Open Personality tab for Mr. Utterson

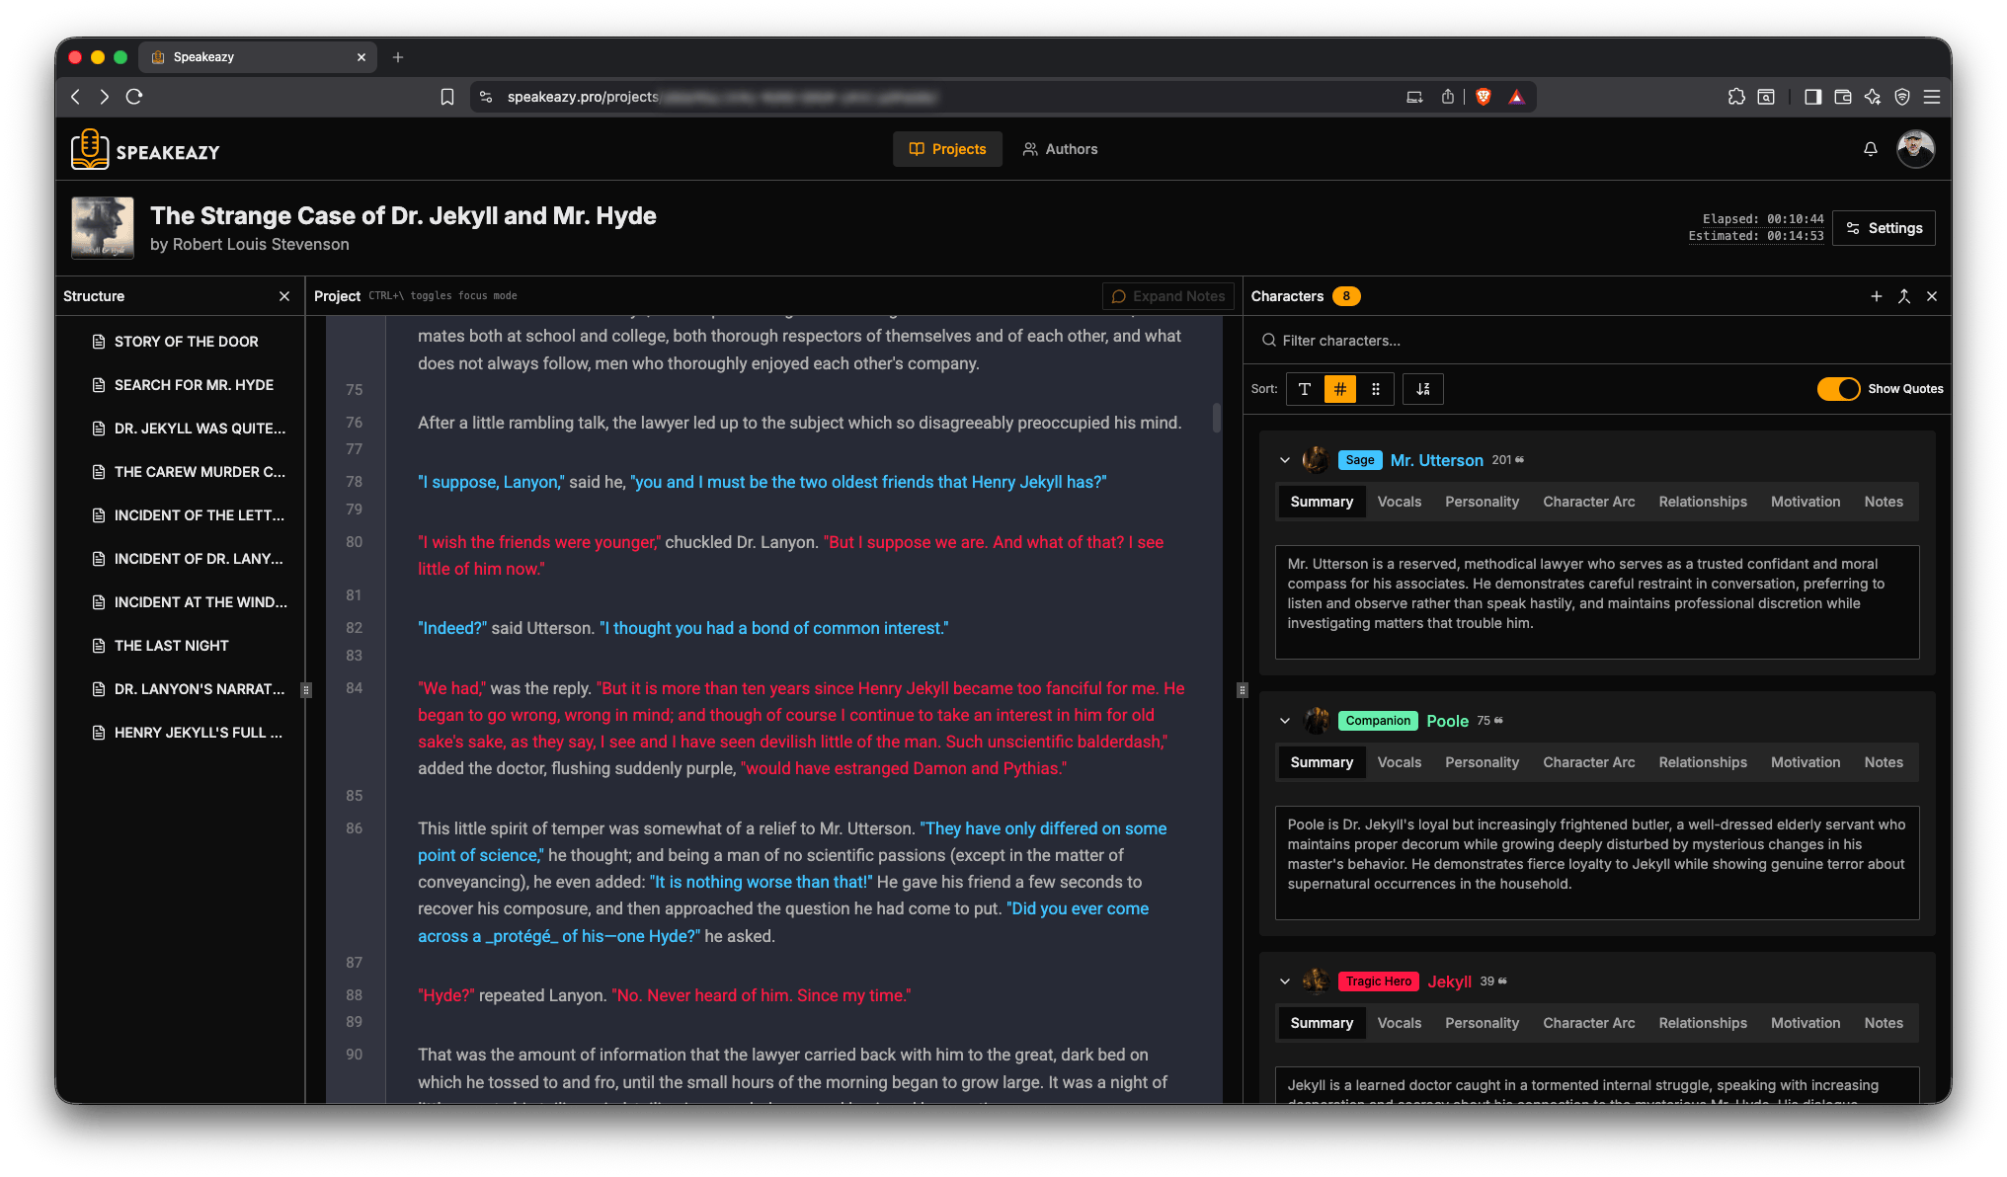coord(1482,502)
